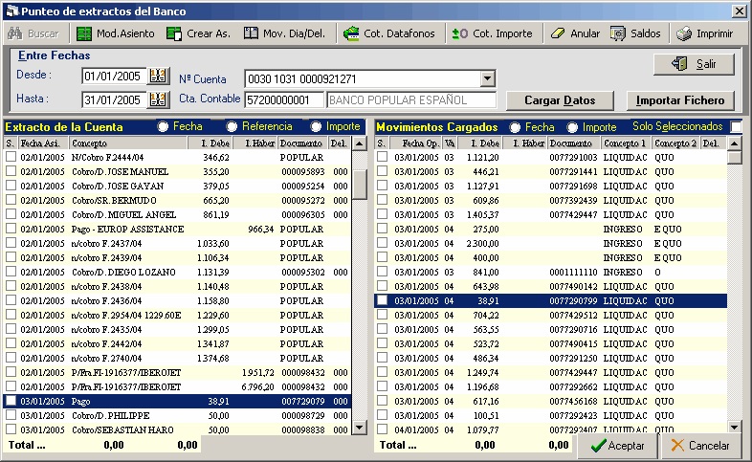Click the Mov. Dia/Del. book icon
752x462 pixels.
coord(251,33)
